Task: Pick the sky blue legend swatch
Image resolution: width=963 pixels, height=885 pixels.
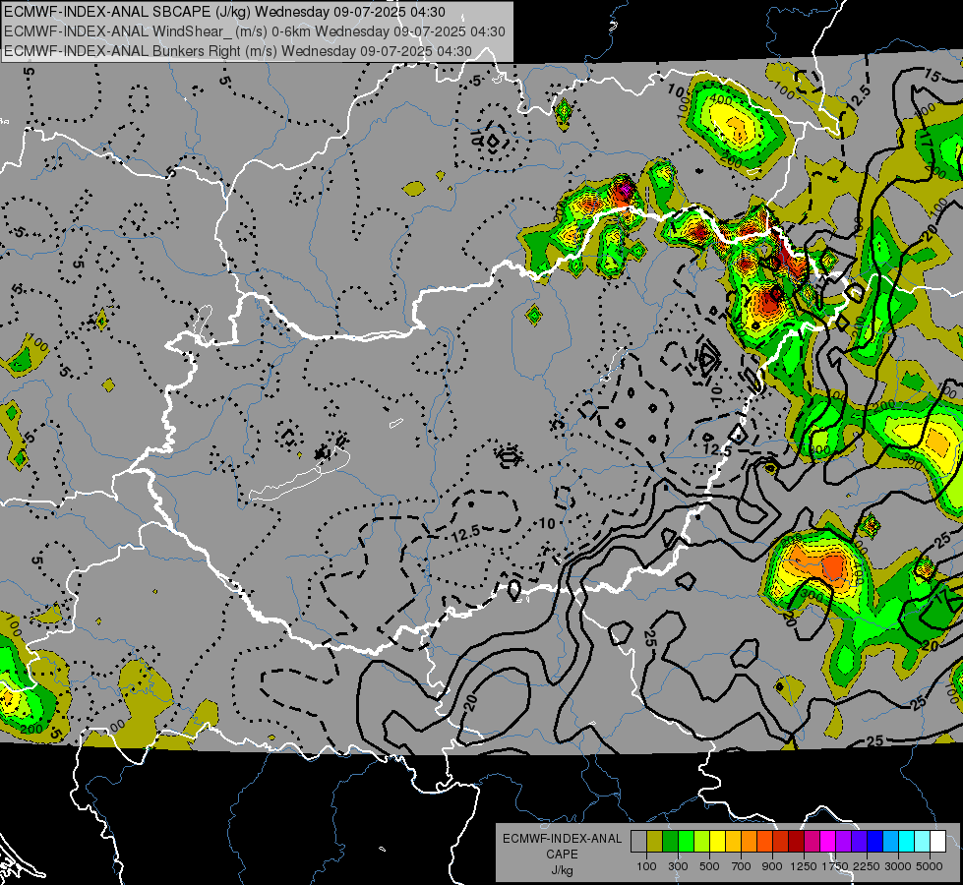Action: pyautogui.click(x=891, y=842)
